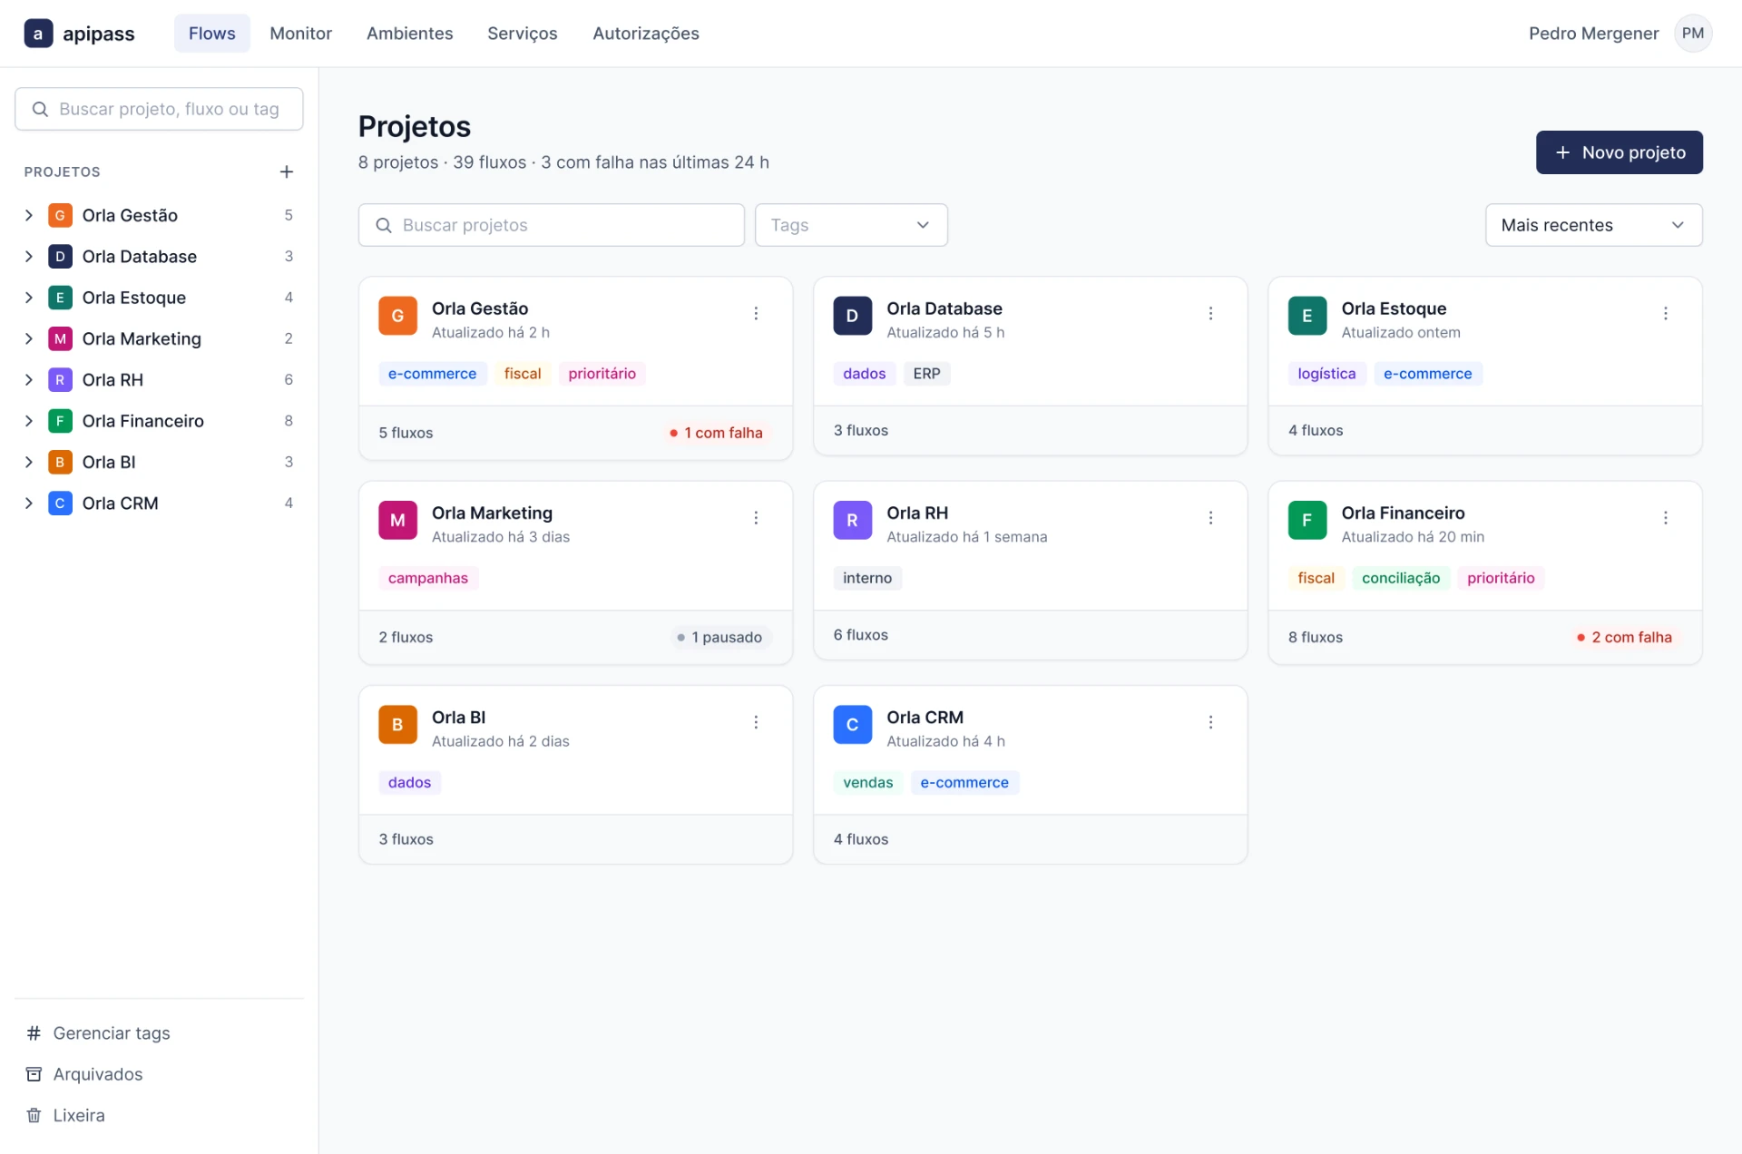Click the magenta M icon on the Orla Marketing card
The height and width of the screenshot is (1154, 1742).
[397, 520]
